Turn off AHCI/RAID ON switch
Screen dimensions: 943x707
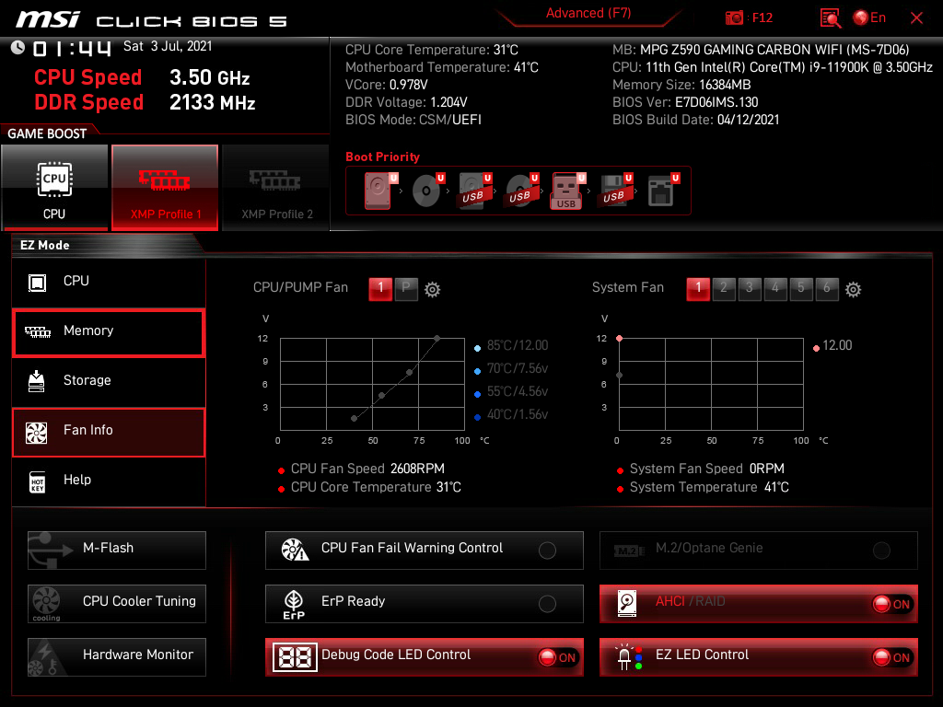pos(892,604)
